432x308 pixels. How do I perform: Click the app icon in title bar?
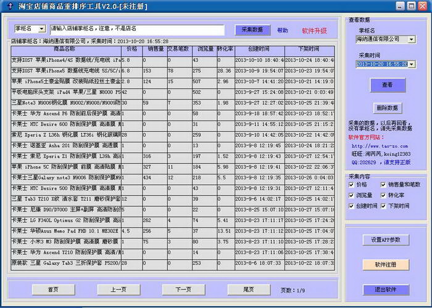[x=10, y=6]
